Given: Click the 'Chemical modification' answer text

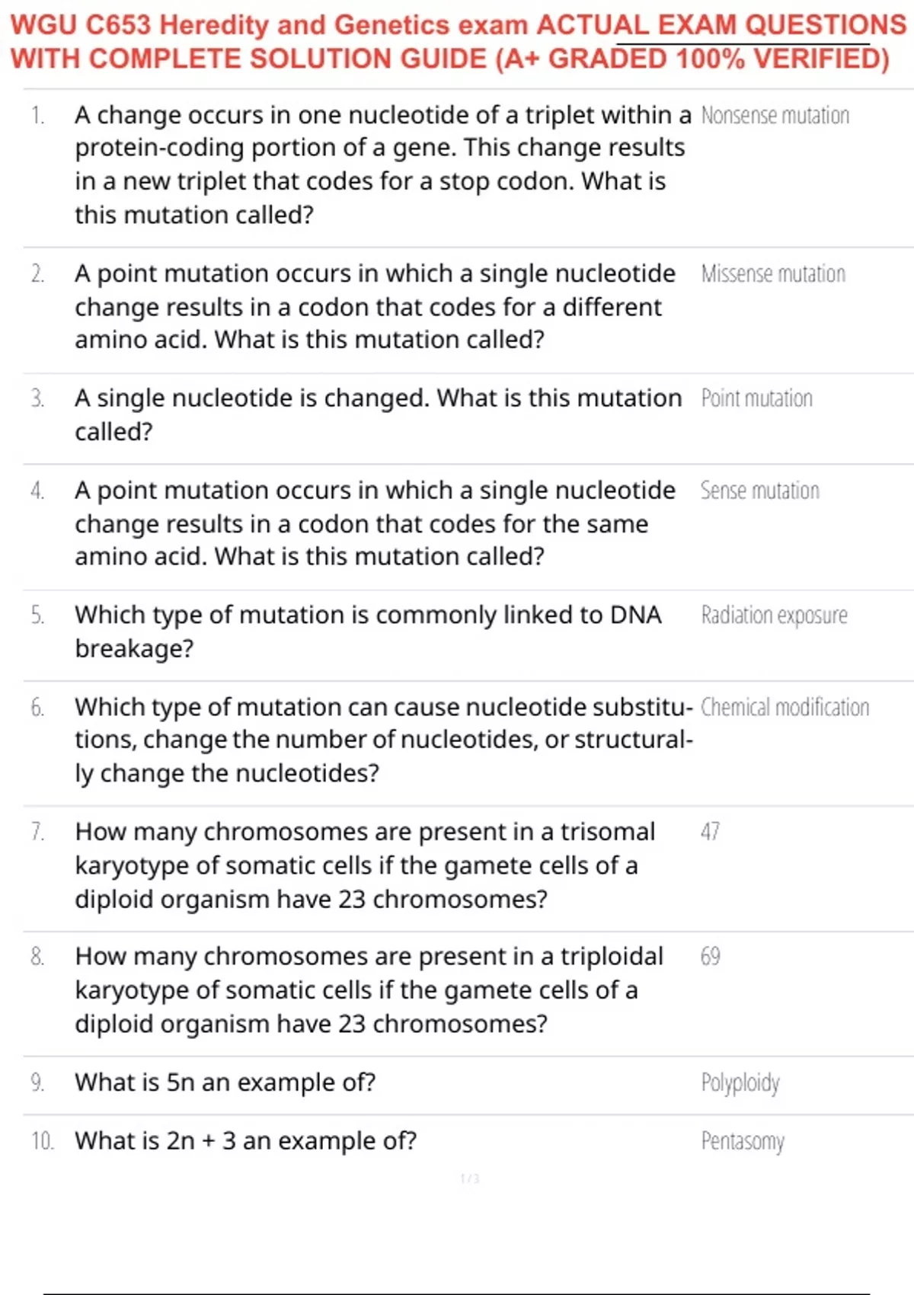Looking at the screenshot, I should click(785, 708).
